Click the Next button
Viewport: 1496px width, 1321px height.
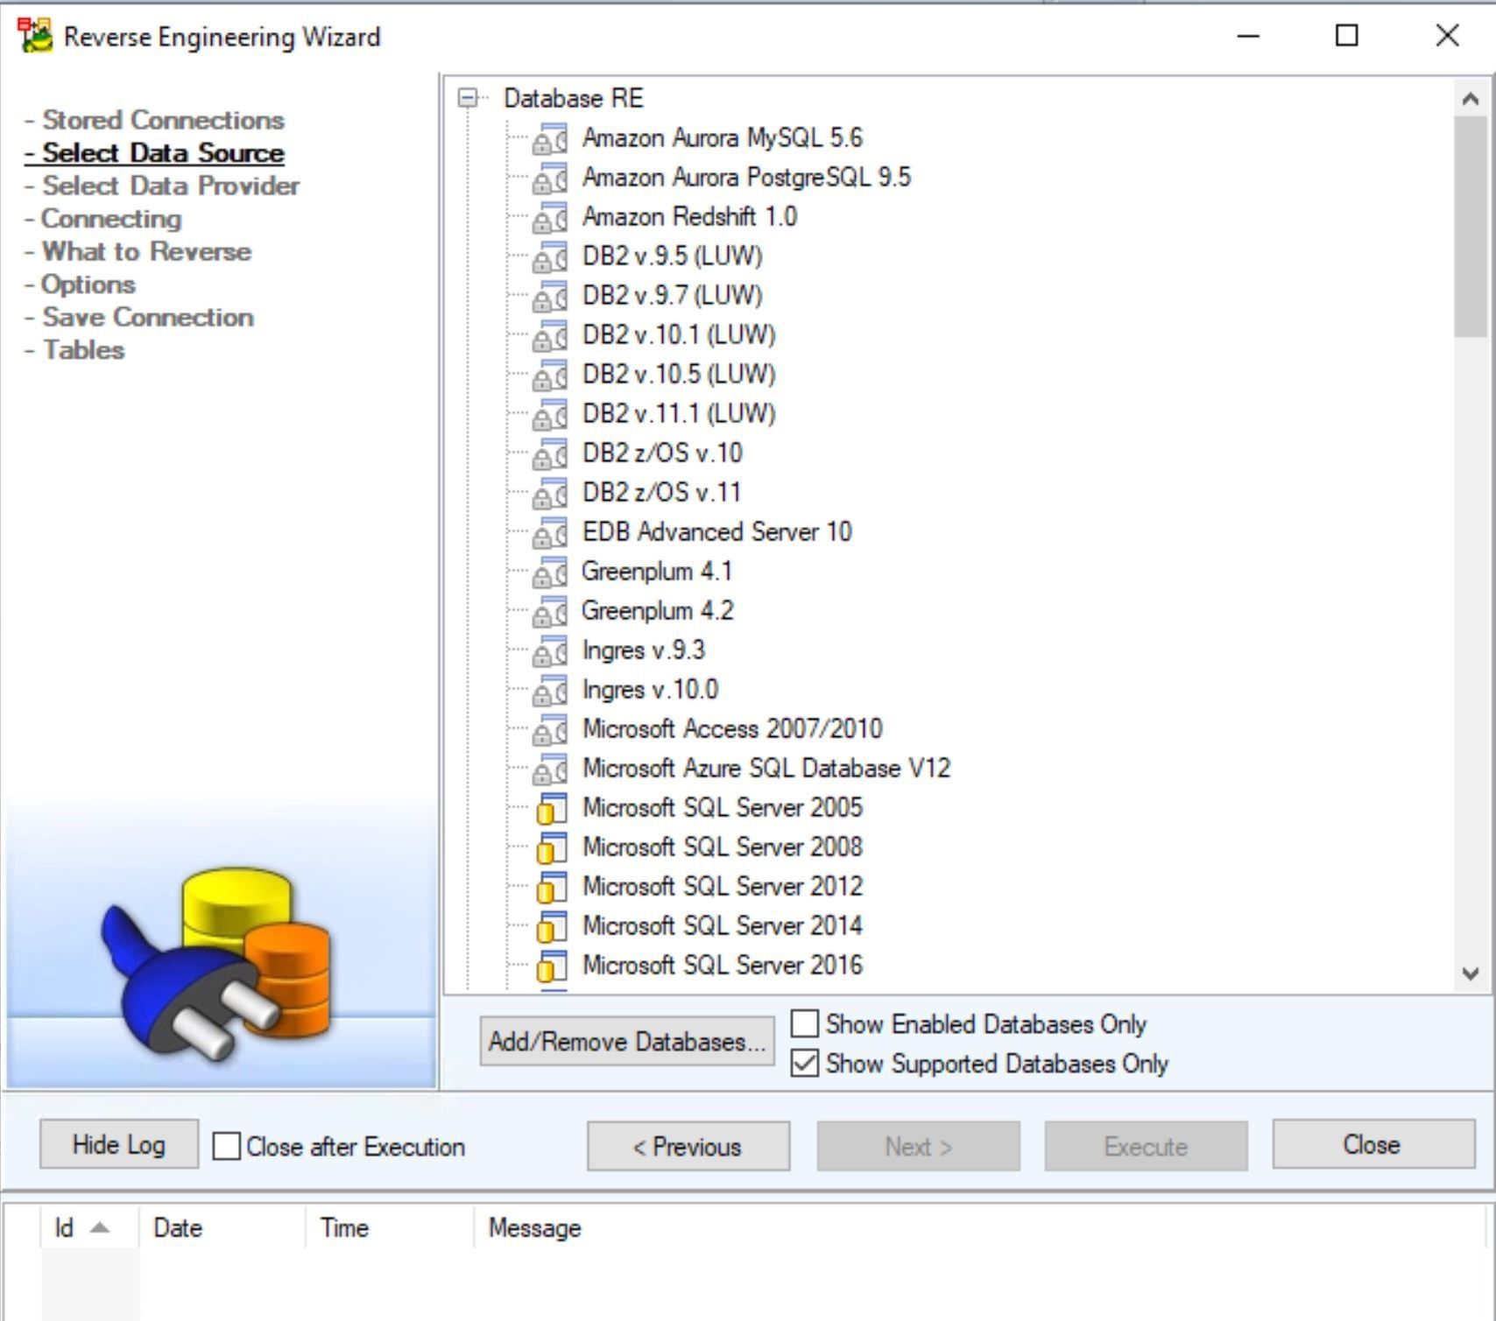click(x=918, y=1146)
